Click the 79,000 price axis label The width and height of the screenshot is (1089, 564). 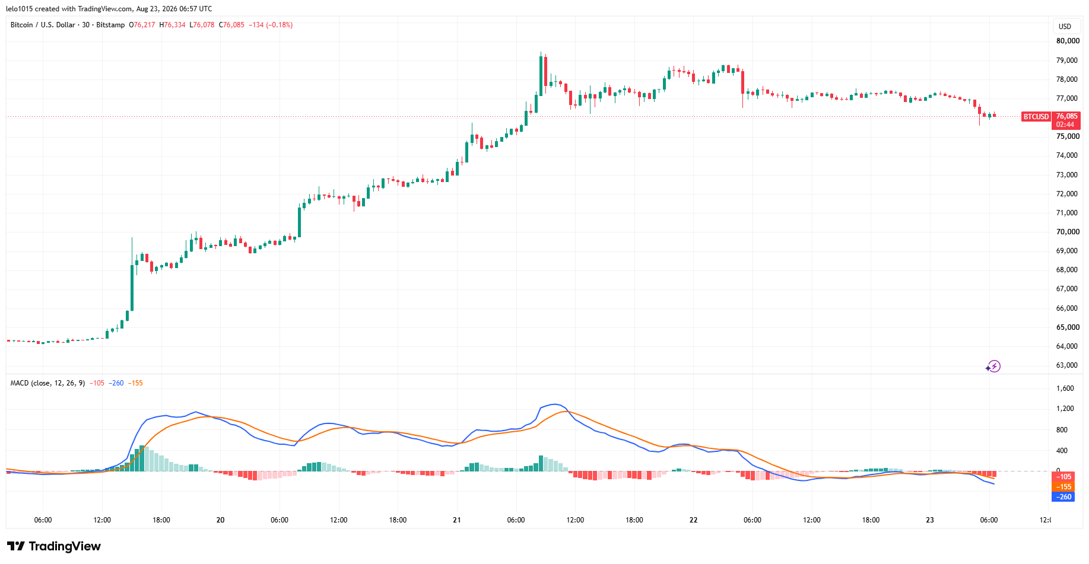point(1068,60)
